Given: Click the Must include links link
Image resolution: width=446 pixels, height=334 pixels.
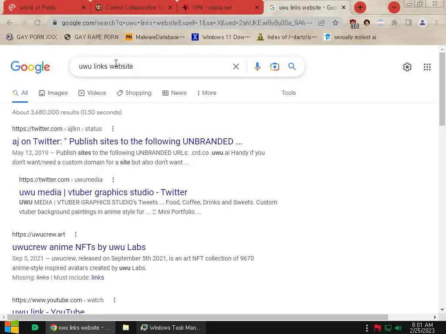Looking at the screenshot, I should (x=98, y=277).
